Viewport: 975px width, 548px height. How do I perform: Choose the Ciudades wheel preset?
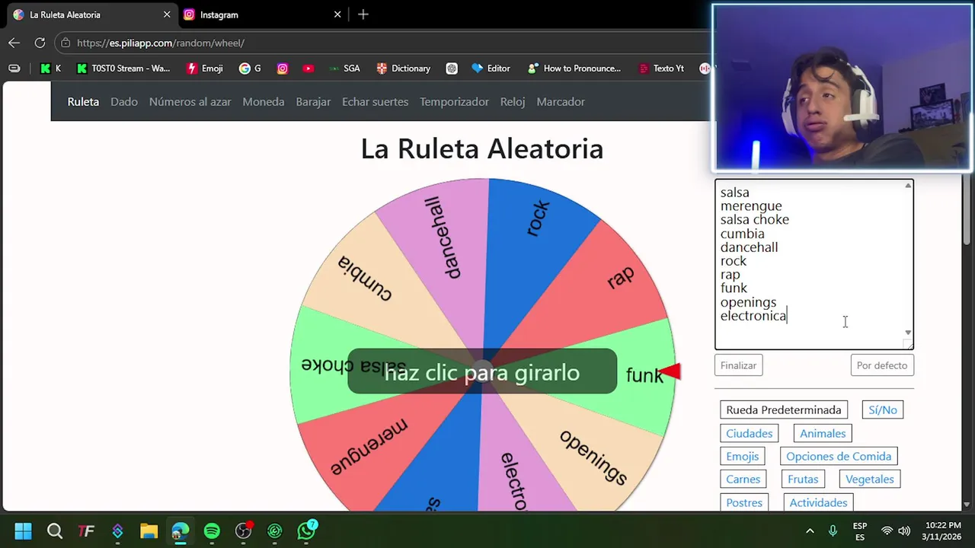click(x=750, y=433)
